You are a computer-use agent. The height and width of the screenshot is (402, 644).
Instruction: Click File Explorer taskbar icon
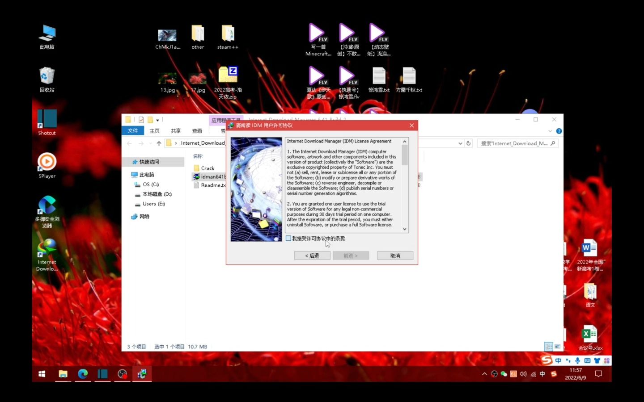[x=63, y=374]
